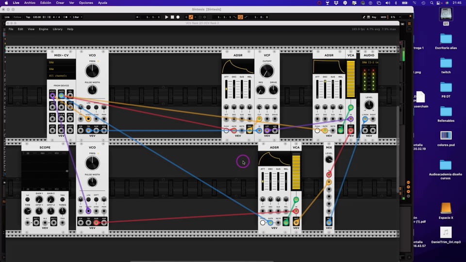This screenshot has width=466, height=262.
Task: Click the VCF DRIVE knob
Action: [x=273, y=90]
